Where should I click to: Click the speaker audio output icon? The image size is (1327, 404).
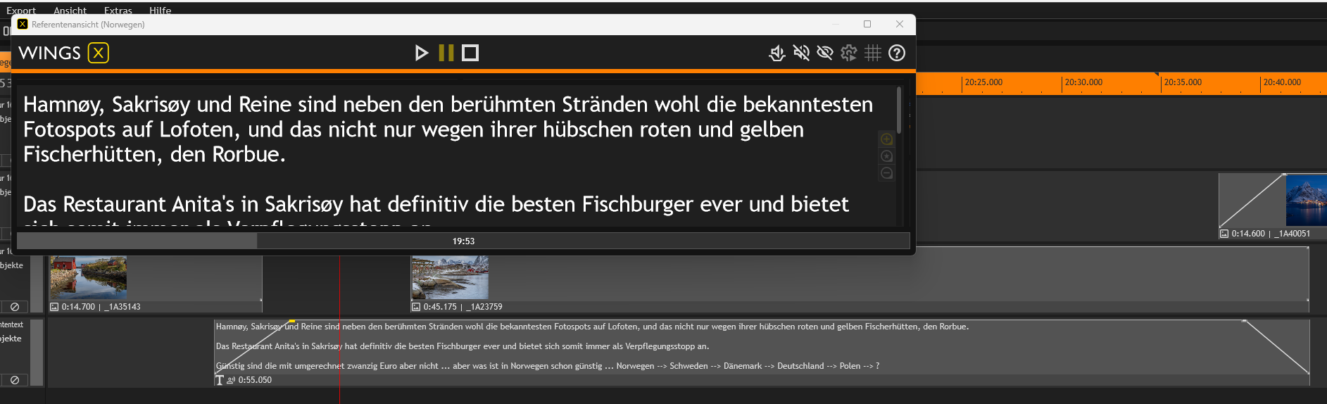(777, 53)
